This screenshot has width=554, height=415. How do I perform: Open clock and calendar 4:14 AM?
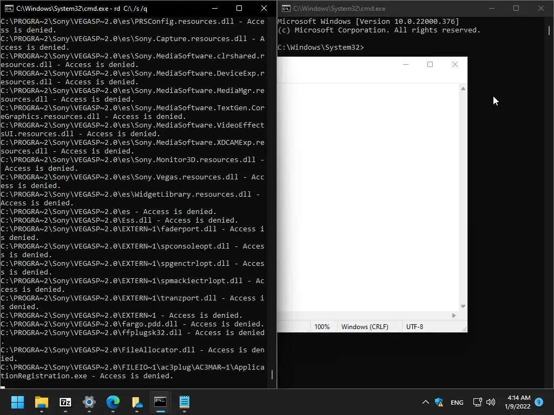(x=518, y=402)
